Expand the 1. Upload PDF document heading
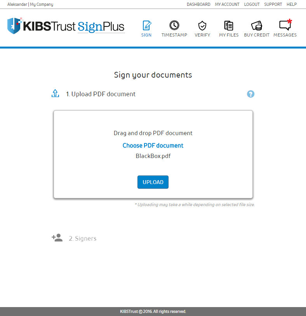This screenshot has height=316, width=306. (101, 94)
